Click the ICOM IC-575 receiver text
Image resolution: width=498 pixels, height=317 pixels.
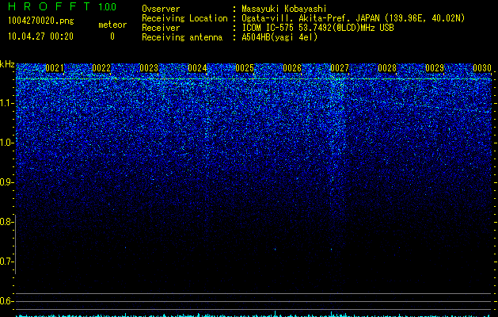coord(317,28)
